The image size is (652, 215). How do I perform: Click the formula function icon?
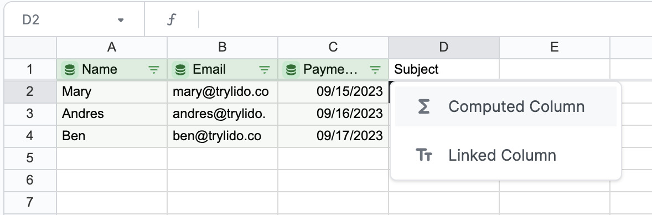pos(171,19)
